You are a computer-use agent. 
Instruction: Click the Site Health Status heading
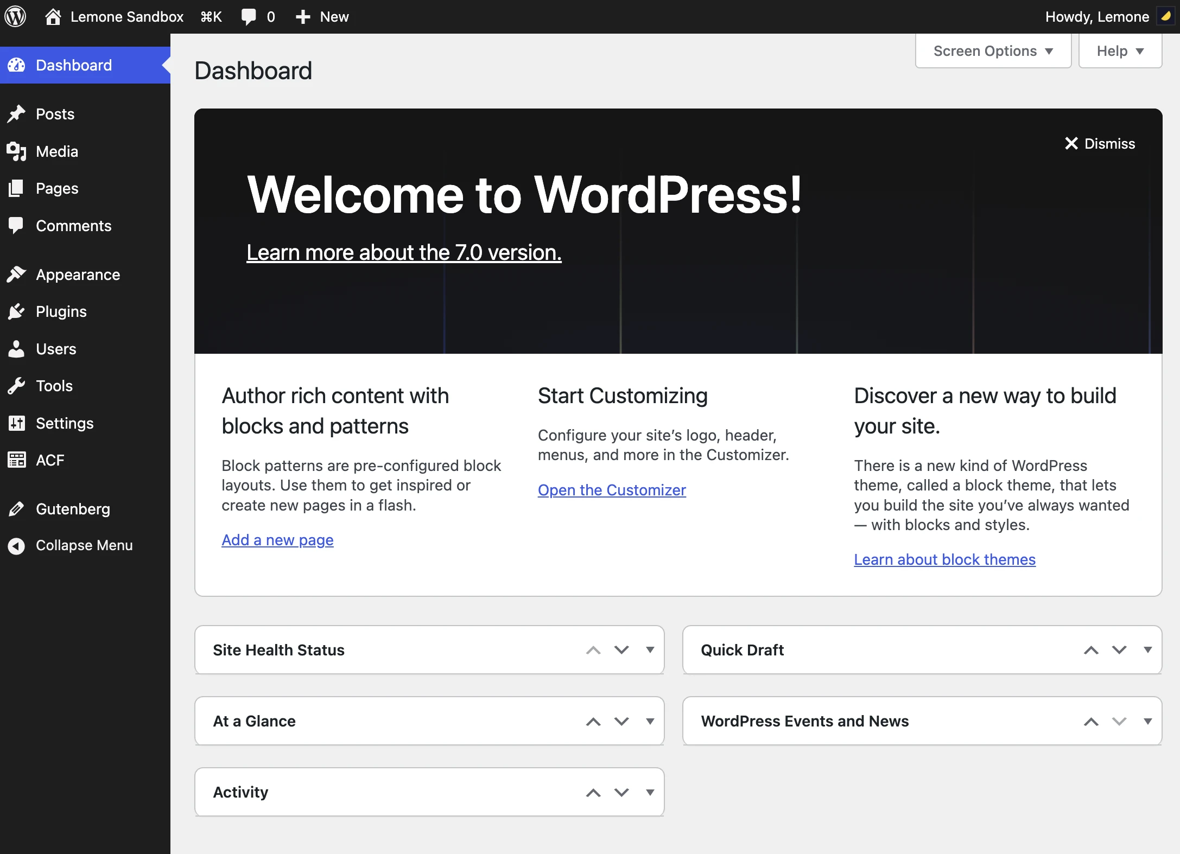[x=278, y=650]
